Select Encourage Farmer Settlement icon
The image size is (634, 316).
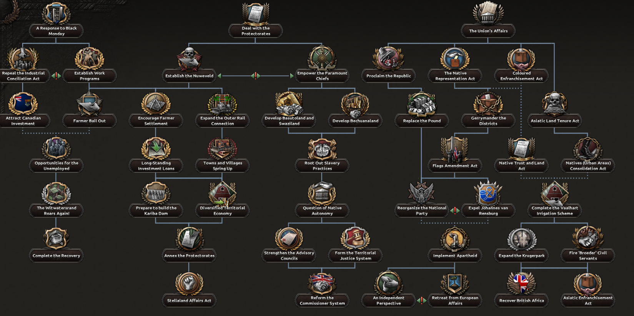pos(156,103)
